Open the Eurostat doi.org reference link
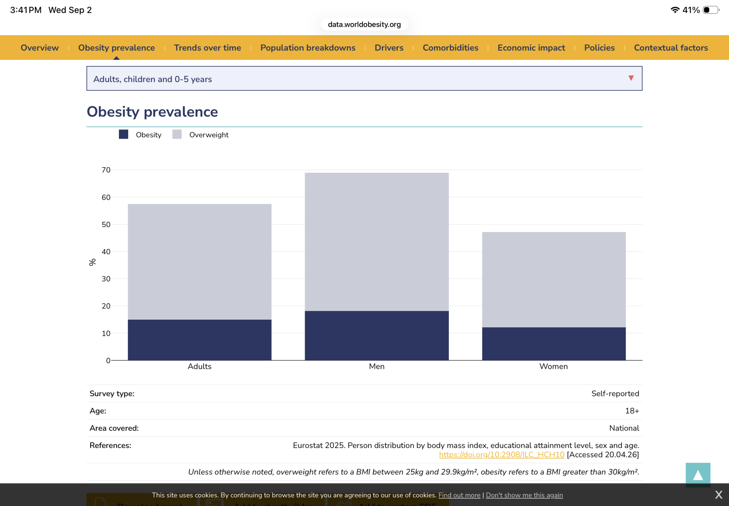Viewport: 729px width, 506px height. [x=502, y=454]
